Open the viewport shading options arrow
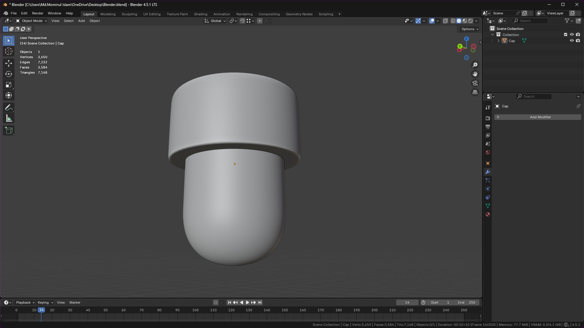 (476, 21)
